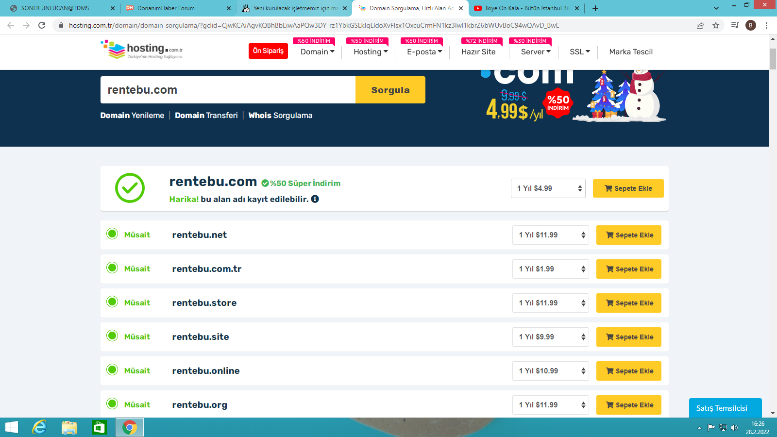The image size is (777, 437).
Task: Close the DonanımHaber Forum tab
Action: click(x=229, y=8)
